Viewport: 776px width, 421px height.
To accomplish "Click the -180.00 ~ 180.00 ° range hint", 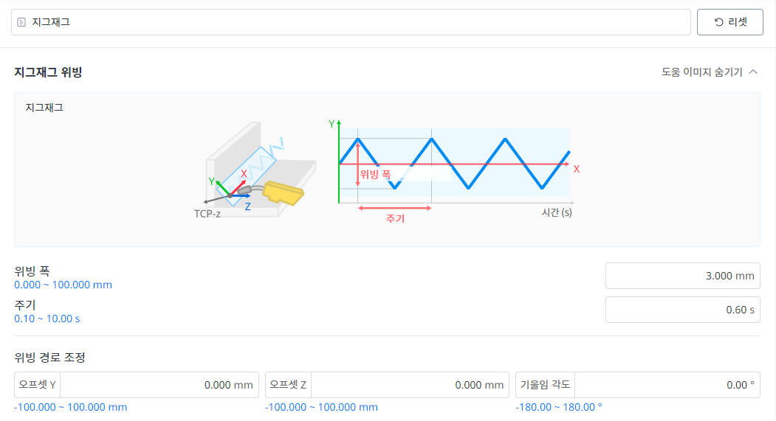I will pyautogui.click(x=558, y=407).
